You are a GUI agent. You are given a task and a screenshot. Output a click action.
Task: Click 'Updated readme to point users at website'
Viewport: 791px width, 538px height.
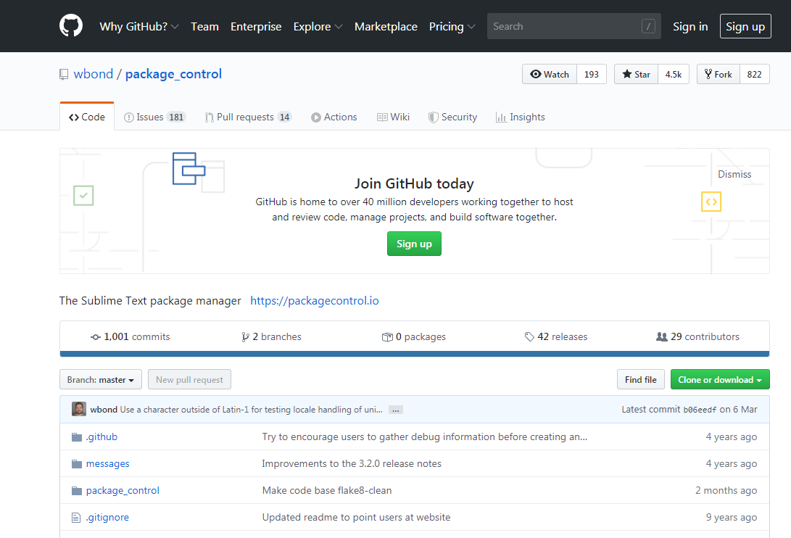click(x=356, y=517)
